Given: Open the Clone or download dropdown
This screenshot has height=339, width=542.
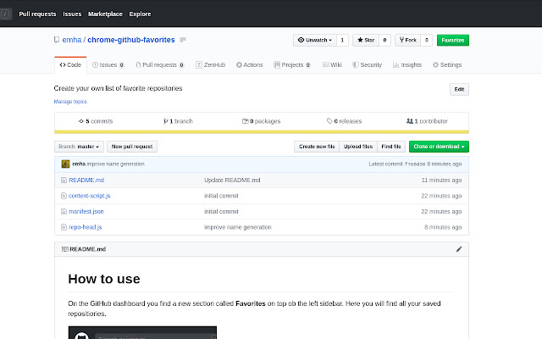Looking at the screenshot, I should pos(439,147).
